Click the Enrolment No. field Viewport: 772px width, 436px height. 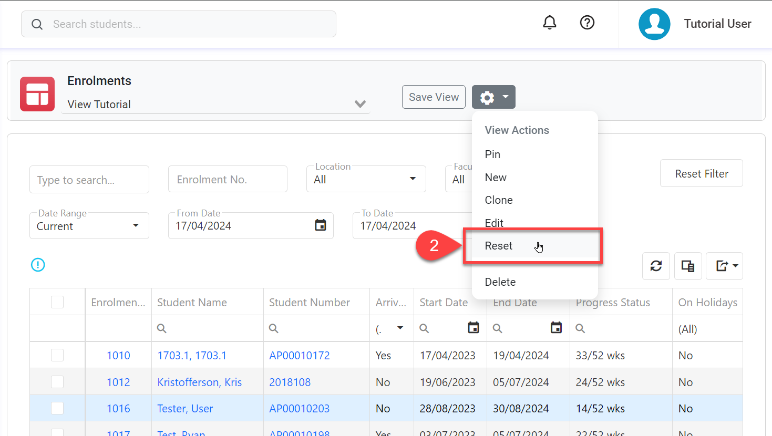click(x=228, y=179)
